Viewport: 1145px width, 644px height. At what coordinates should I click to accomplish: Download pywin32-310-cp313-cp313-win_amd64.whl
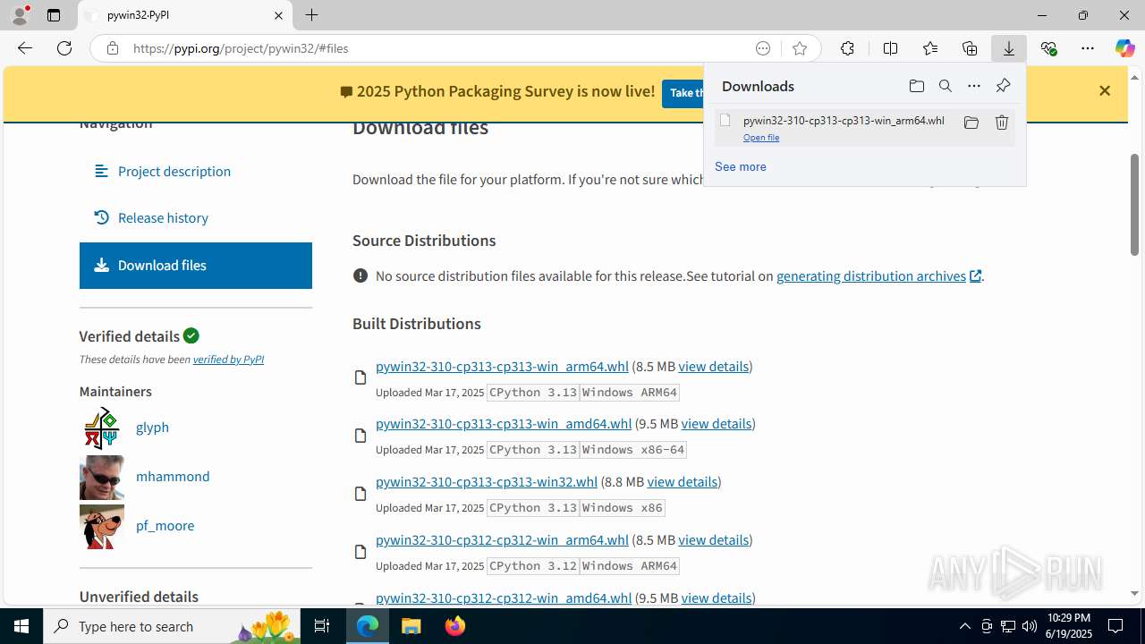504,423
